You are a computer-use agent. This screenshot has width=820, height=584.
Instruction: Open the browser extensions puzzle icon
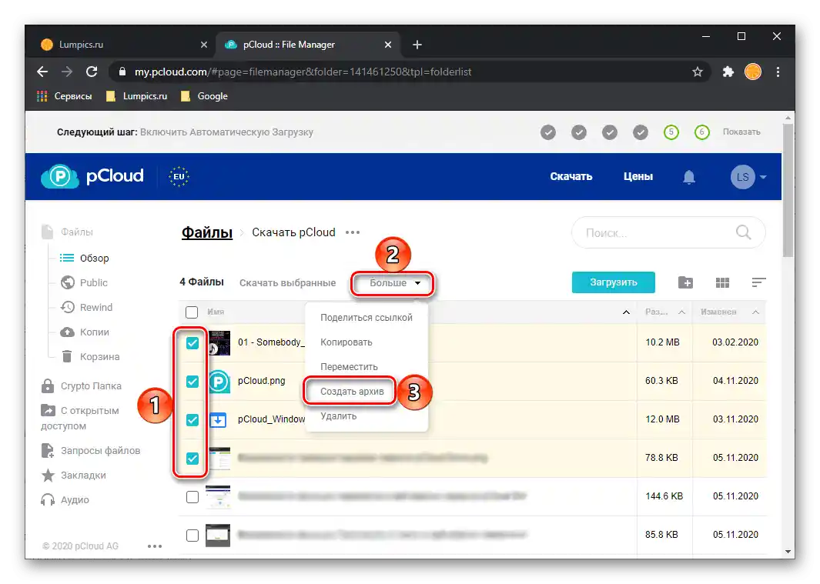(728, 72)
